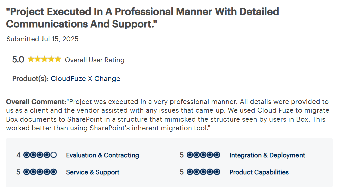Click the Evaluation & Contracting rating circles

[40, 155]
